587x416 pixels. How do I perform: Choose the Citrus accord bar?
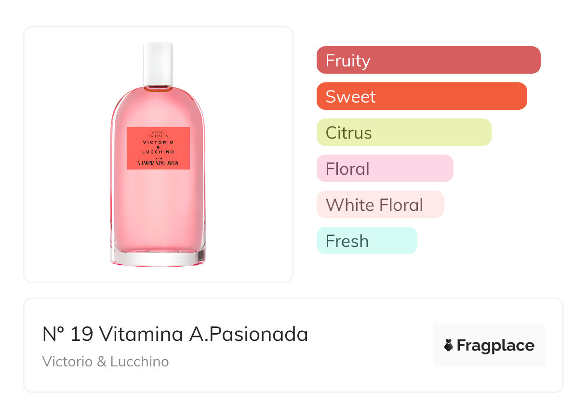pos(403,132)
